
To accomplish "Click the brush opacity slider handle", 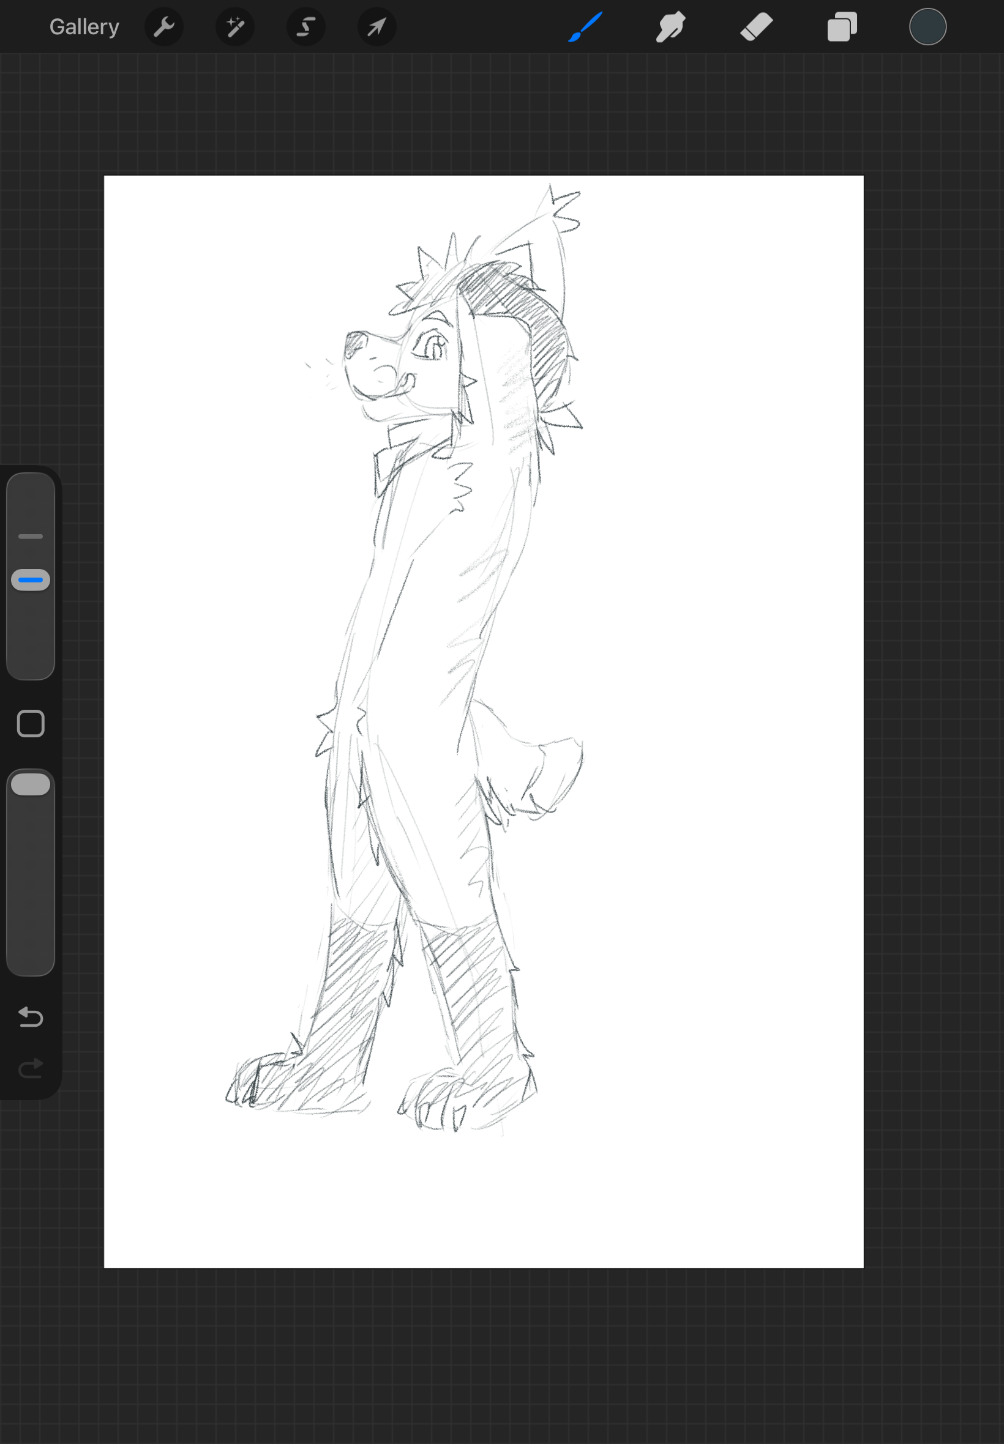I will pos(30,784).
